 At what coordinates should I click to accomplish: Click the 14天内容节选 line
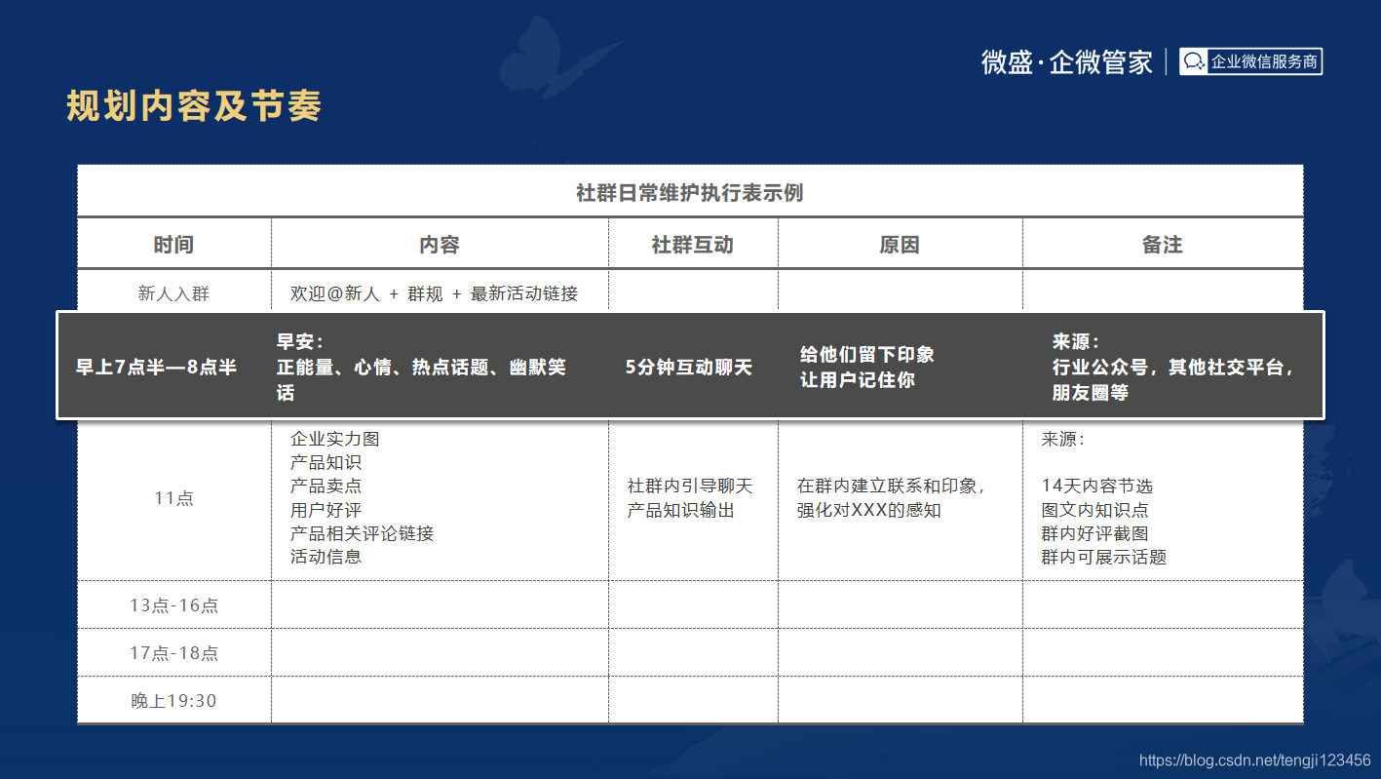tap(1096, 486)
